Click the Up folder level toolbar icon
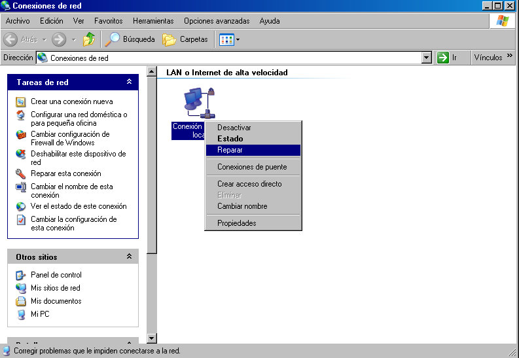The width and height of the screenshot is (519, 358). 89,39
